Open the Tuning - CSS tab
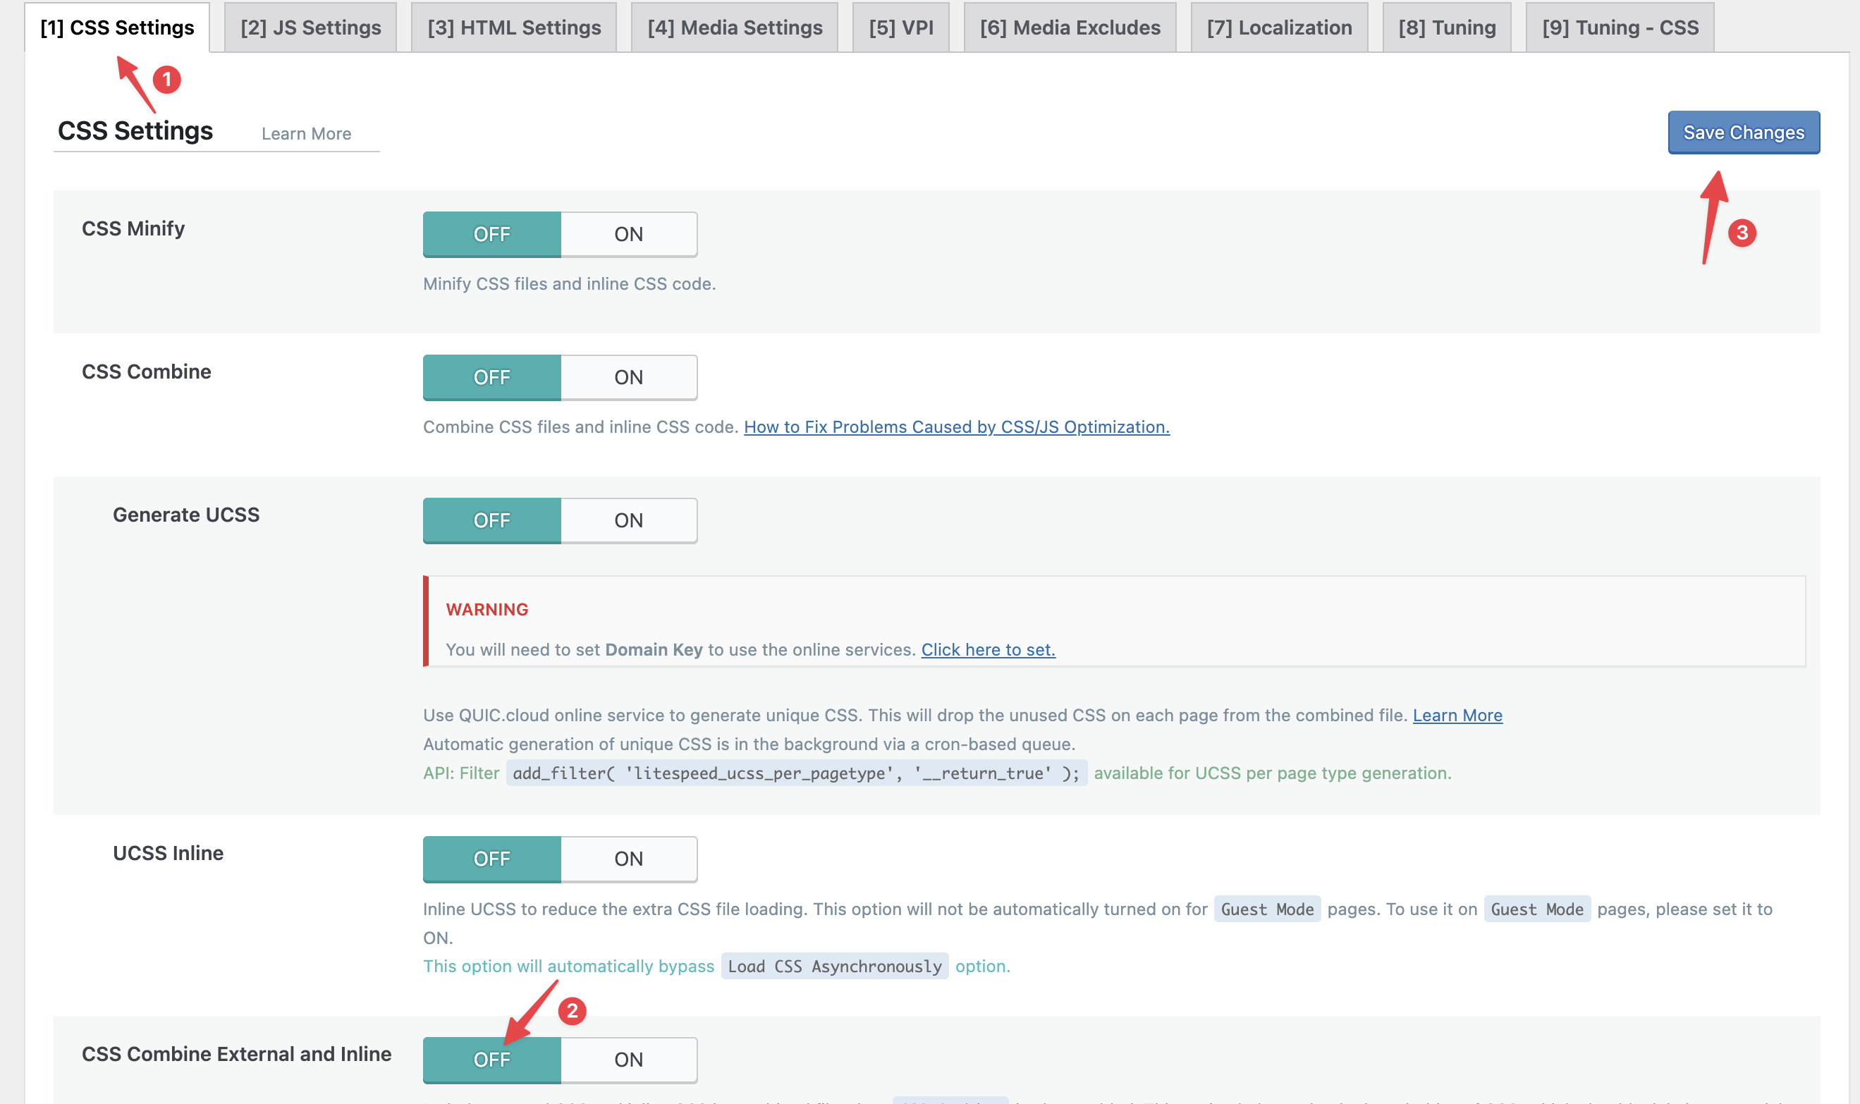This screenshot has height=1104, width=1860. pos(1620,27)
